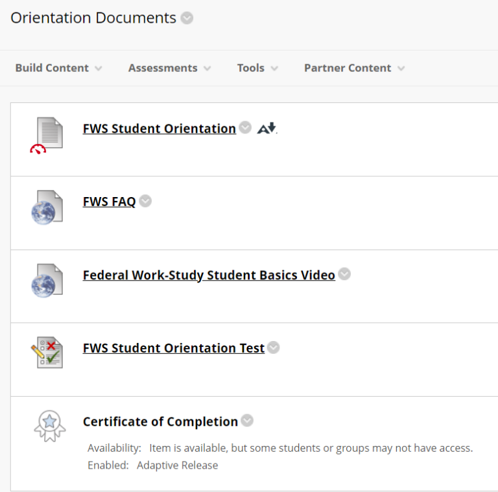Click the Certificate of Completion ribbon icon
This screenshot has height=492, width=498.
(x=49, y=426)
